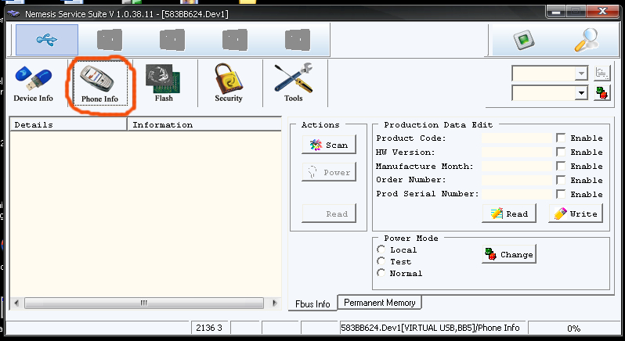Expand the upper combo box arrow
The width and height of the screenshot is (625, 341).
(x=581, y=74)
